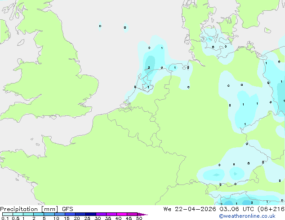This screenshot has height=220, width=285.
Task: Open the weatheronline.co.uk link
Action: click(x=247, y=216)
